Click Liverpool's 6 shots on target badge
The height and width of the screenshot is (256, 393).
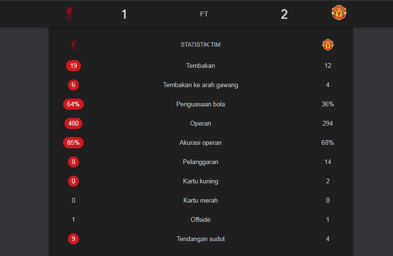point(74,85)
